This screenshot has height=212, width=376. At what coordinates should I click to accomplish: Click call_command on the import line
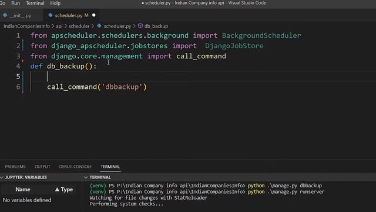[201, 57]
